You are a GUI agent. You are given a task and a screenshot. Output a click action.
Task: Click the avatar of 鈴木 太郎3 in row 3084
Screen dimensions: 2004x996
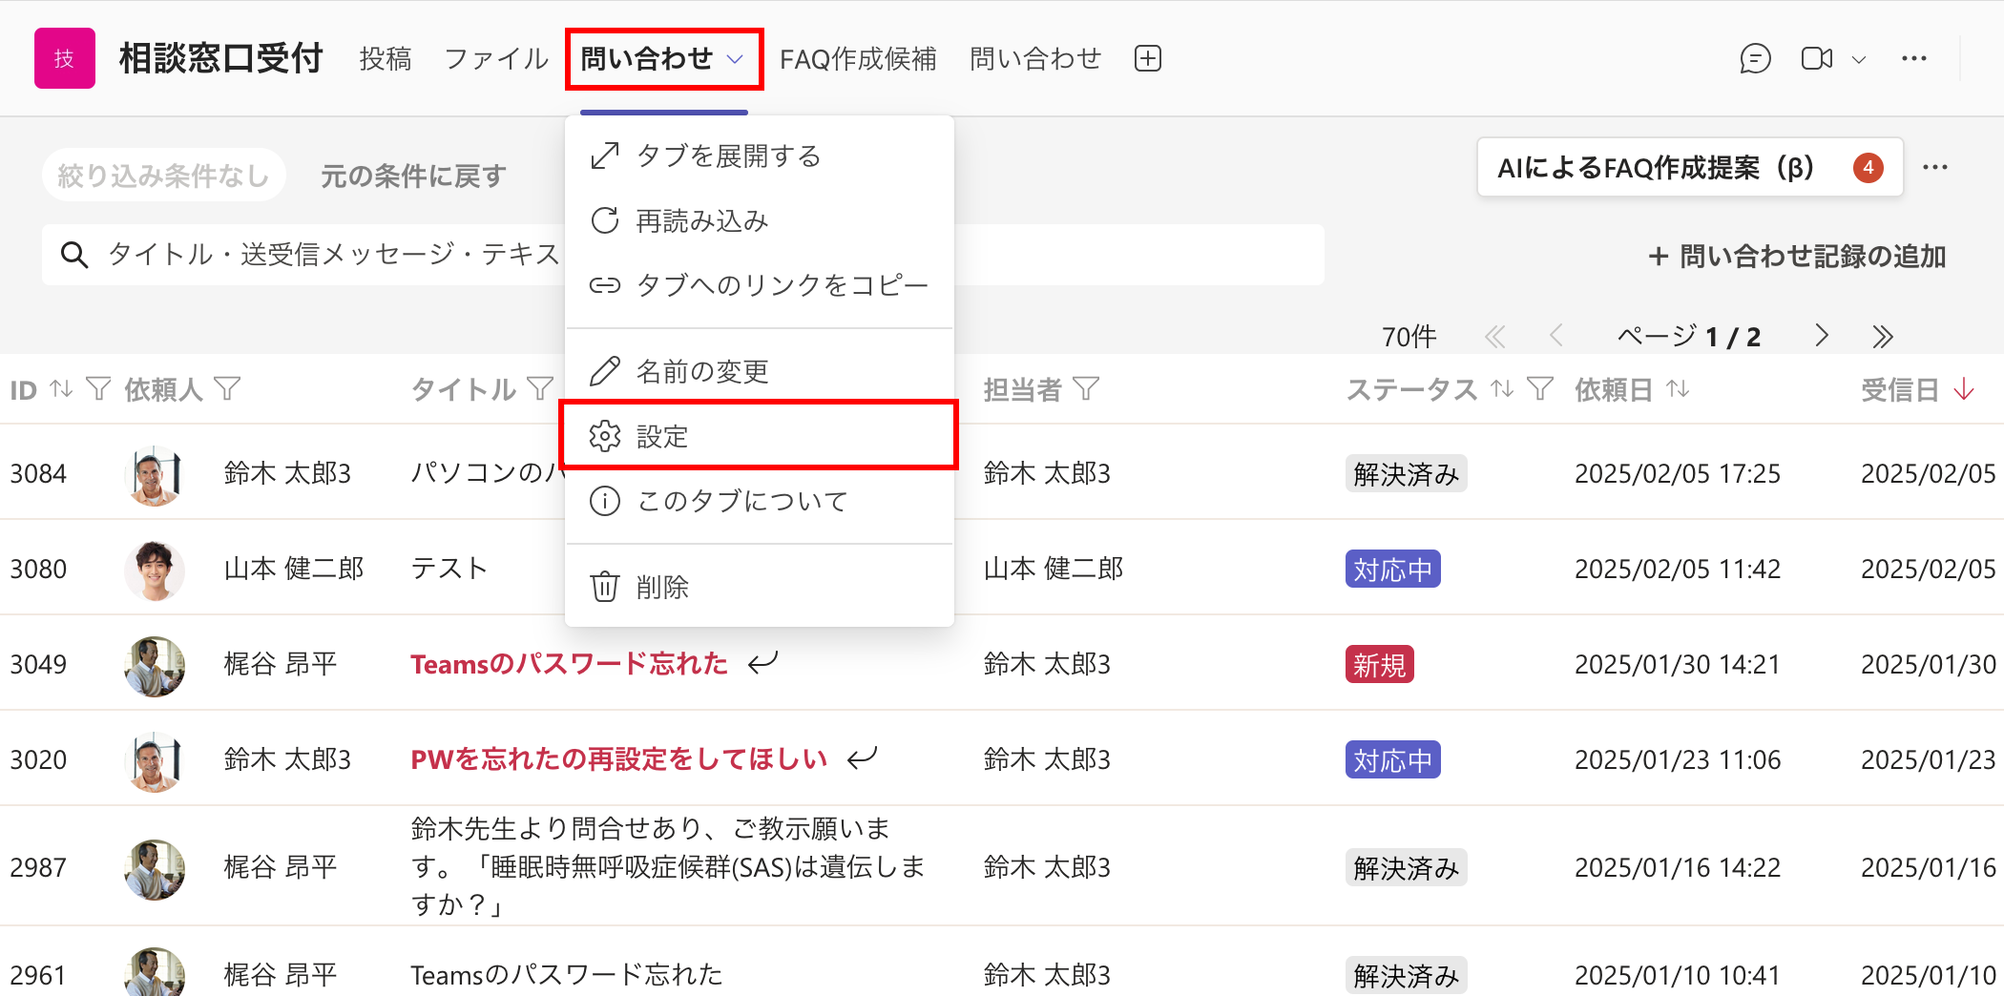(x=155, y=474)
